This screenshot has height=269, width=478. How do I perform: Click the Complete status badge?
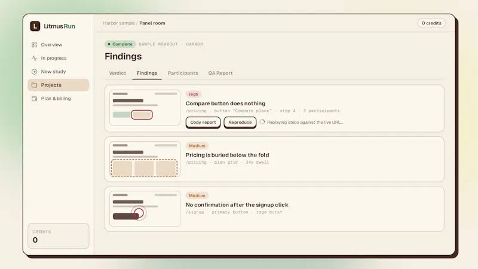(120, 44)
